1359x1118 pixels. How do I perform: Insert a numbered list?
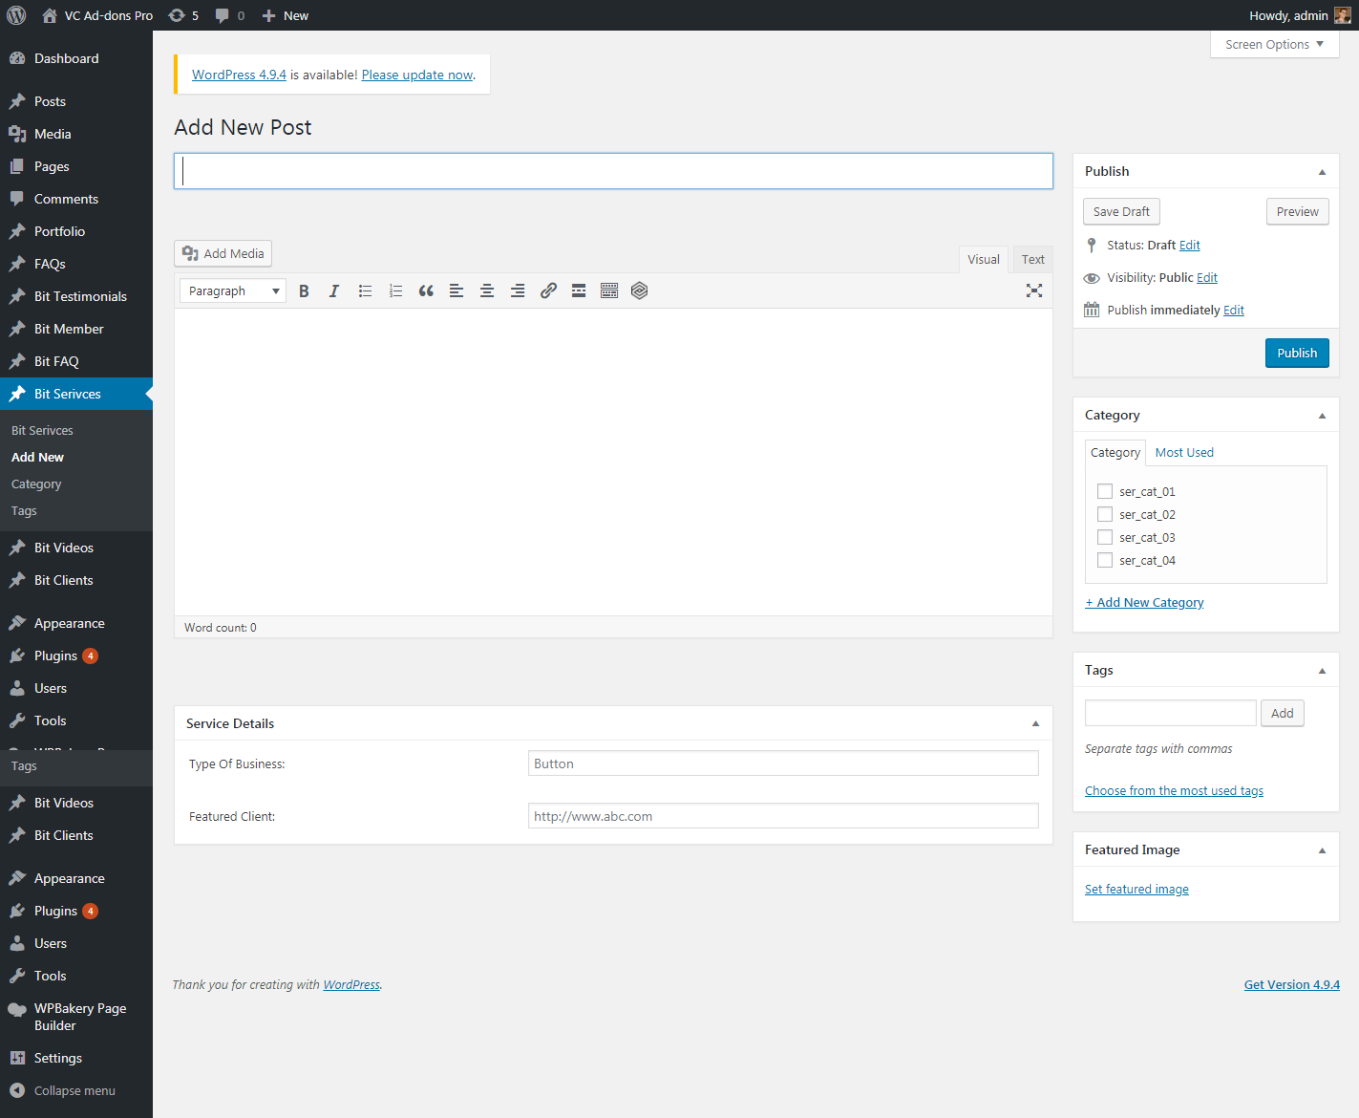pos(395,291)
